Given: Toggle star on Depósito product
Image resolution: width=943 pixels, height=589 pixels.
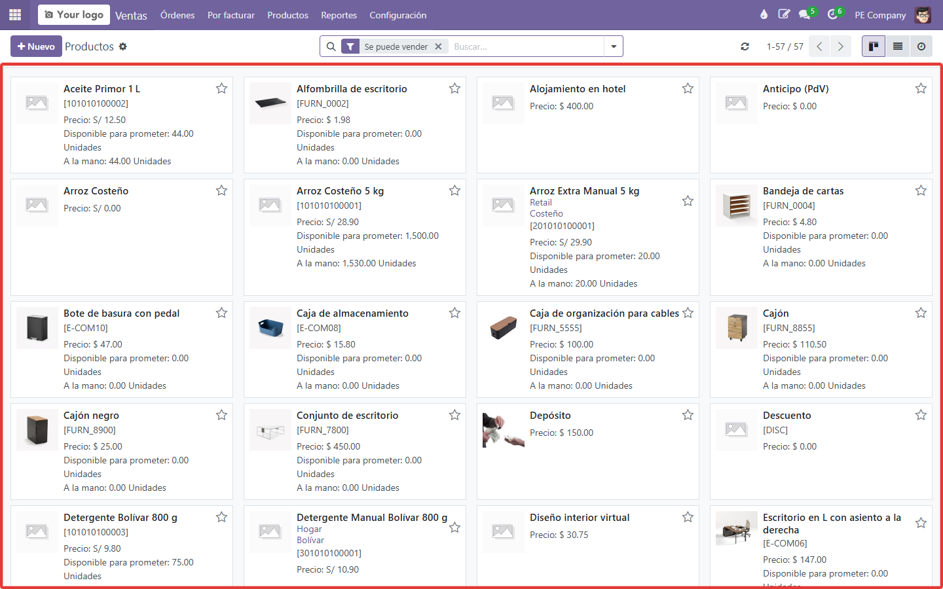Looking at the screenshot, I should click(688, 415).
